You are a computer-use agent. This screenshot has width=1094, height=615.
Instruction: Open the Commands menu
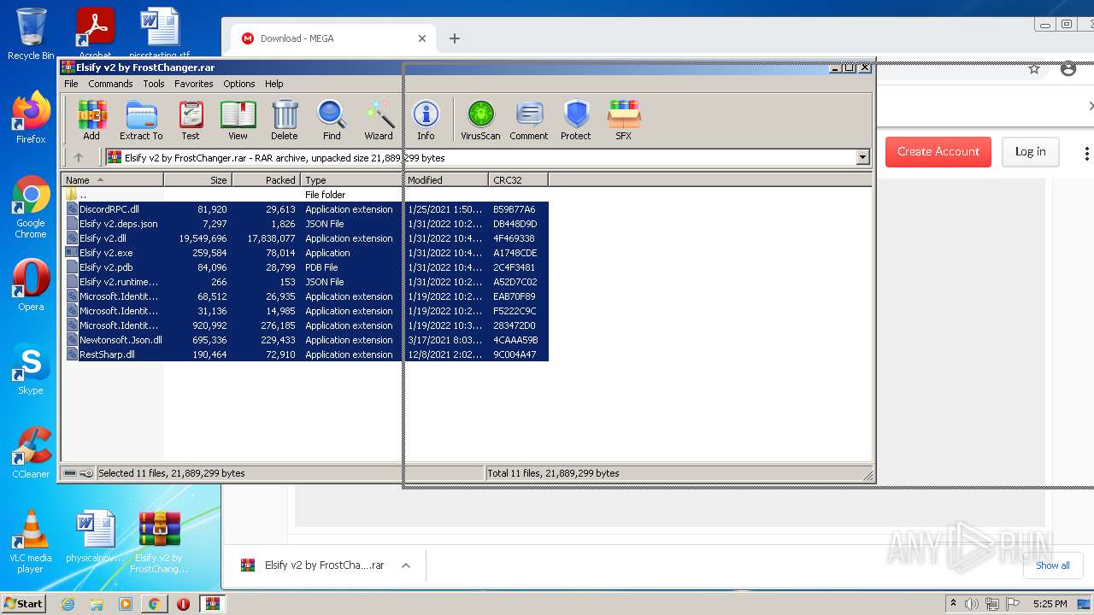click(110, 84)
